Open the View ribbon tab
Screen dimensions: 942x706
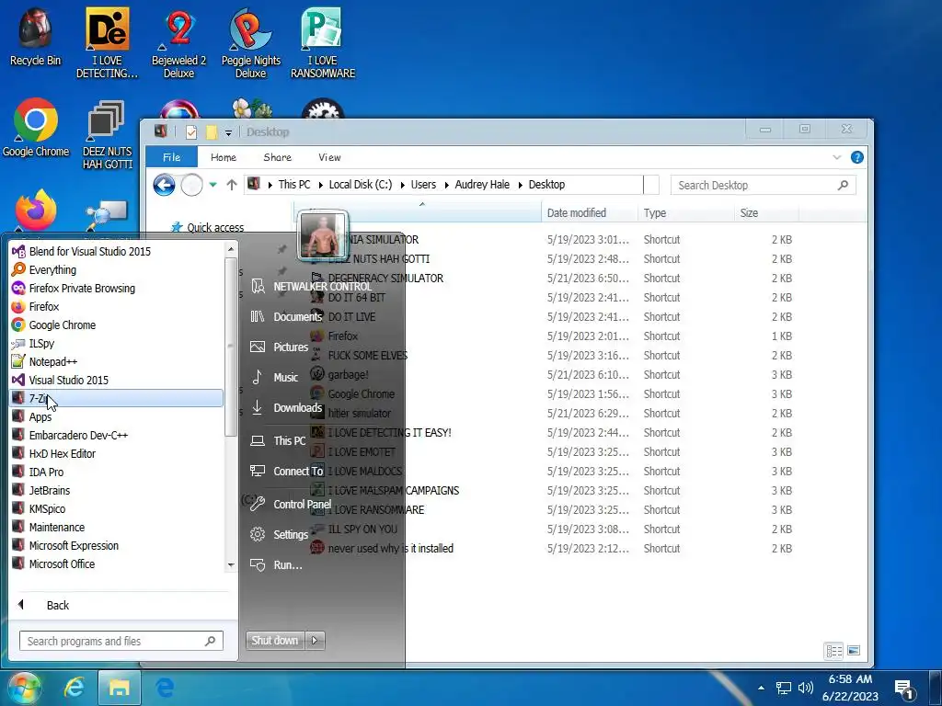click(x=329, y=157)
